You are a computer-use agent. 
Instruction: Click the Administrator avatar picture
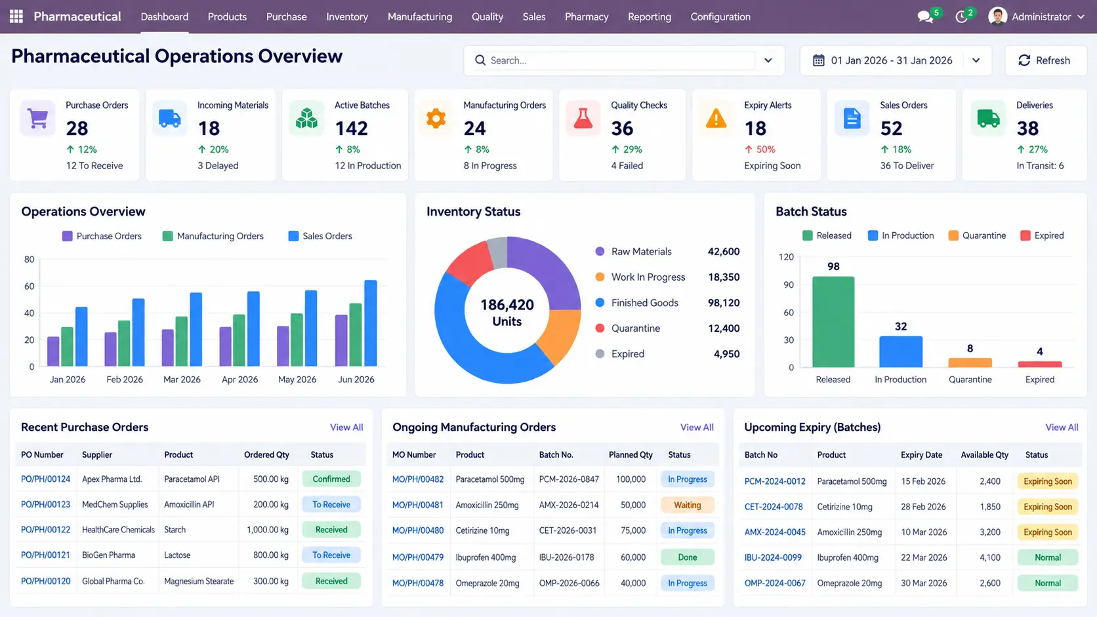tap(997, 16)
